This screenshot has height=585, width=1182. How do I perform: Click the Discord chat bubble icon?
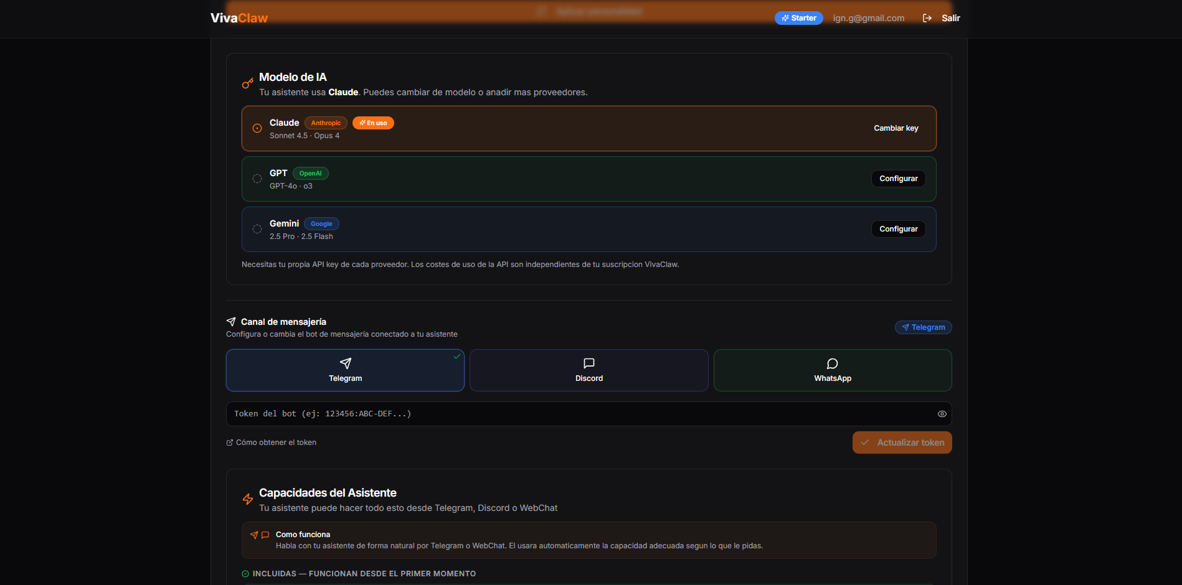click(589, 363)
